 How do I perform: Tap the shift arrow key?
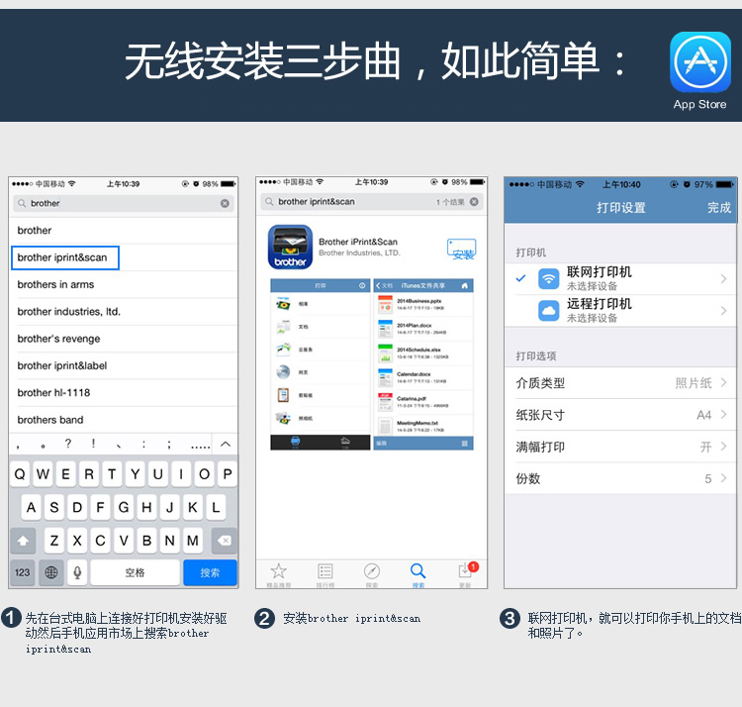pyautogui.click(x=23, y=541)
